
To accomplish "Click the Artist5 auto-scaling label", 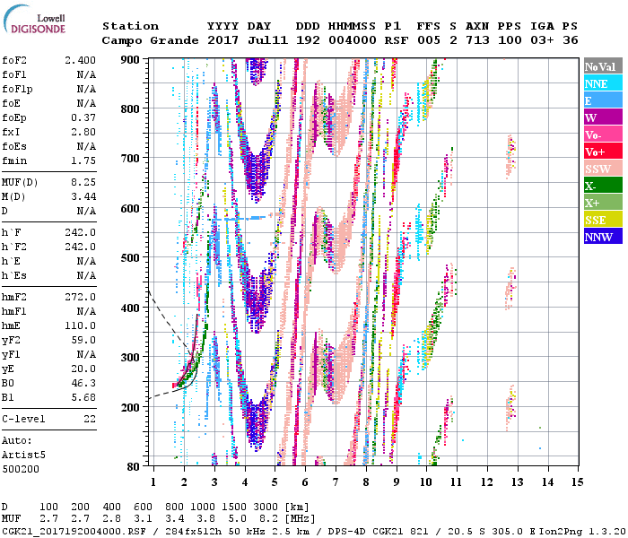I will point(23,456).
